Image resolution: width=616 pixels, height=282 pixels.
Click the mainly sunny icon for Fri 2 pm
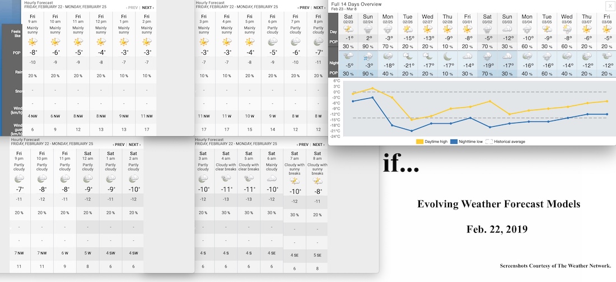pos(147,41)
